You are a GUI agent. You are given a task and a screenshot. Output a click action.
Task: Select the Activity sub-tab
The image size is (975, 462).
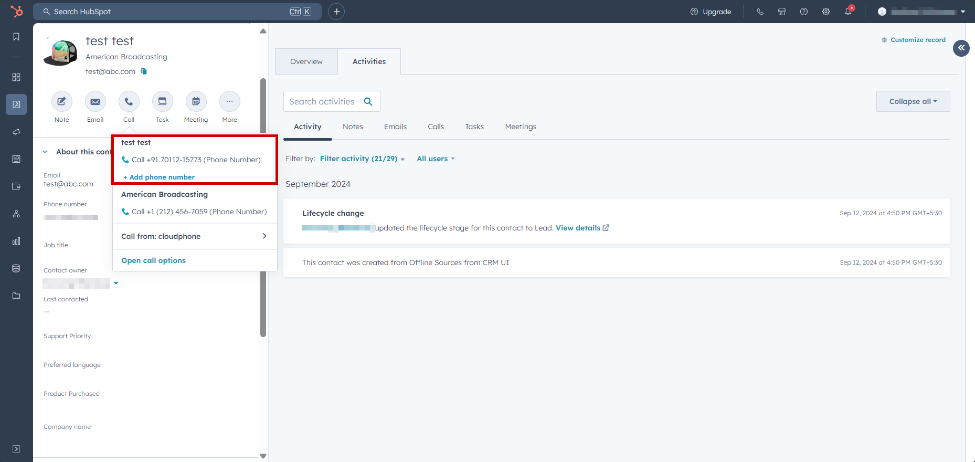click(x=308, y=127)
